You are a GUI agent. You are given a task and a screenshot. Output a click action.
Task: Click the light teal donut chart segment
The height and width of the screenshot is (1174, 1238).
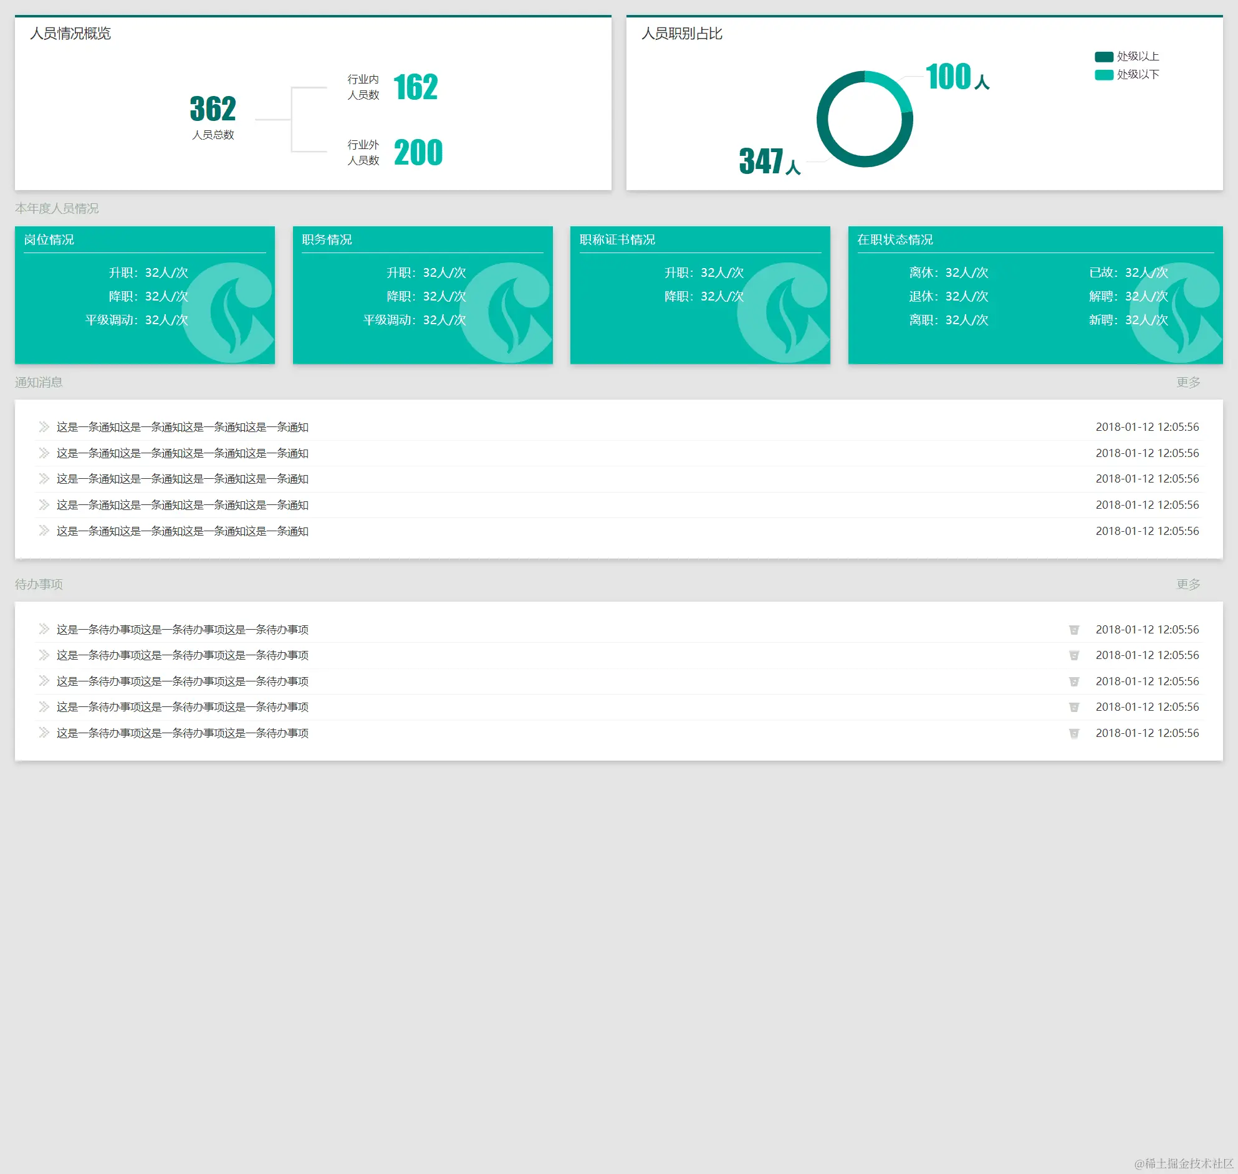893,88
